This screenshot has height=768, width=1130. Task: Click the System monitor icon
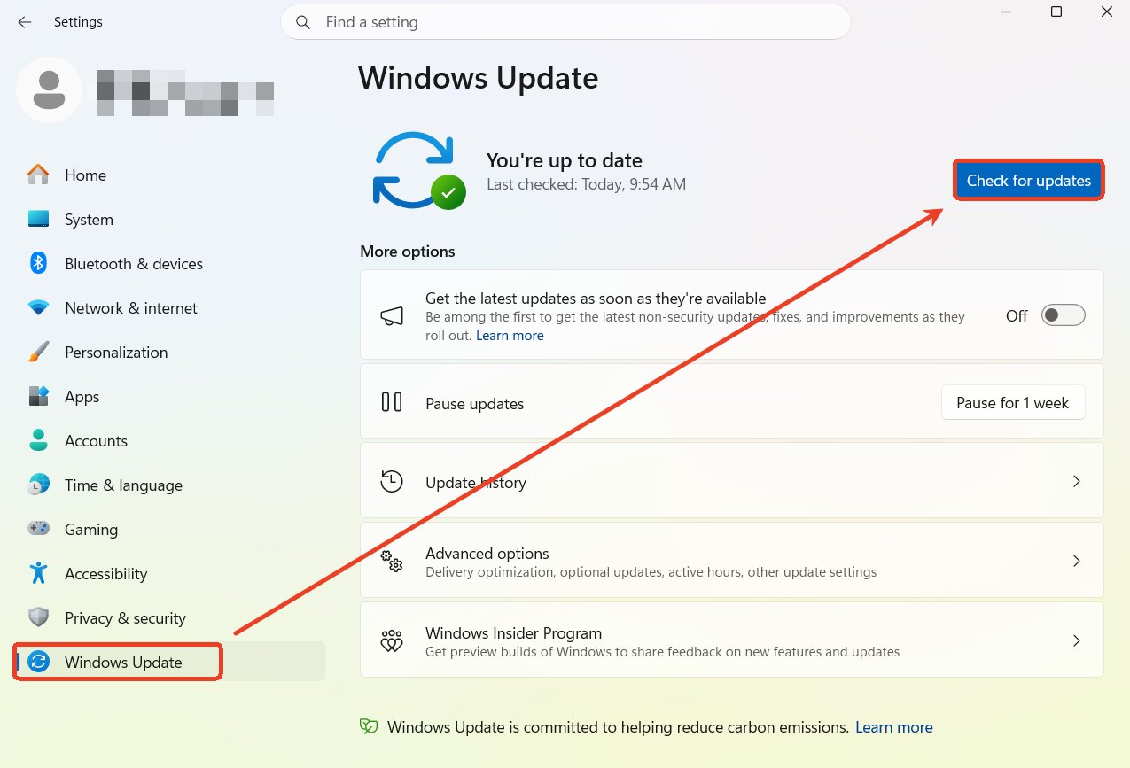[x=38, y=219]
